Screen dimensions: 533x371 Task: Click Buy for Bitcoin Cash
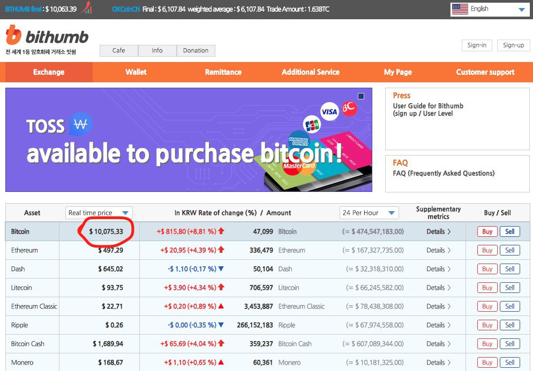tap(487, 344)
